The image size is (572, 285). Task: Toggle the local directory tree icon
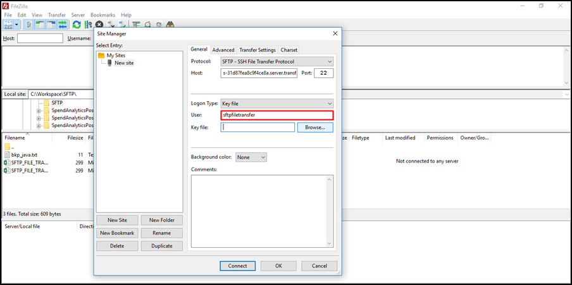click(x=40, y=25)
